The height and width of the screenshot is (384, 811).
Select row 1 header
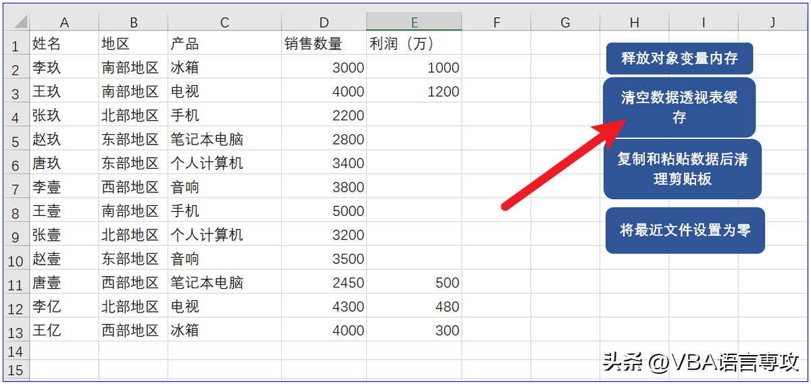click(x=17, y=44)
